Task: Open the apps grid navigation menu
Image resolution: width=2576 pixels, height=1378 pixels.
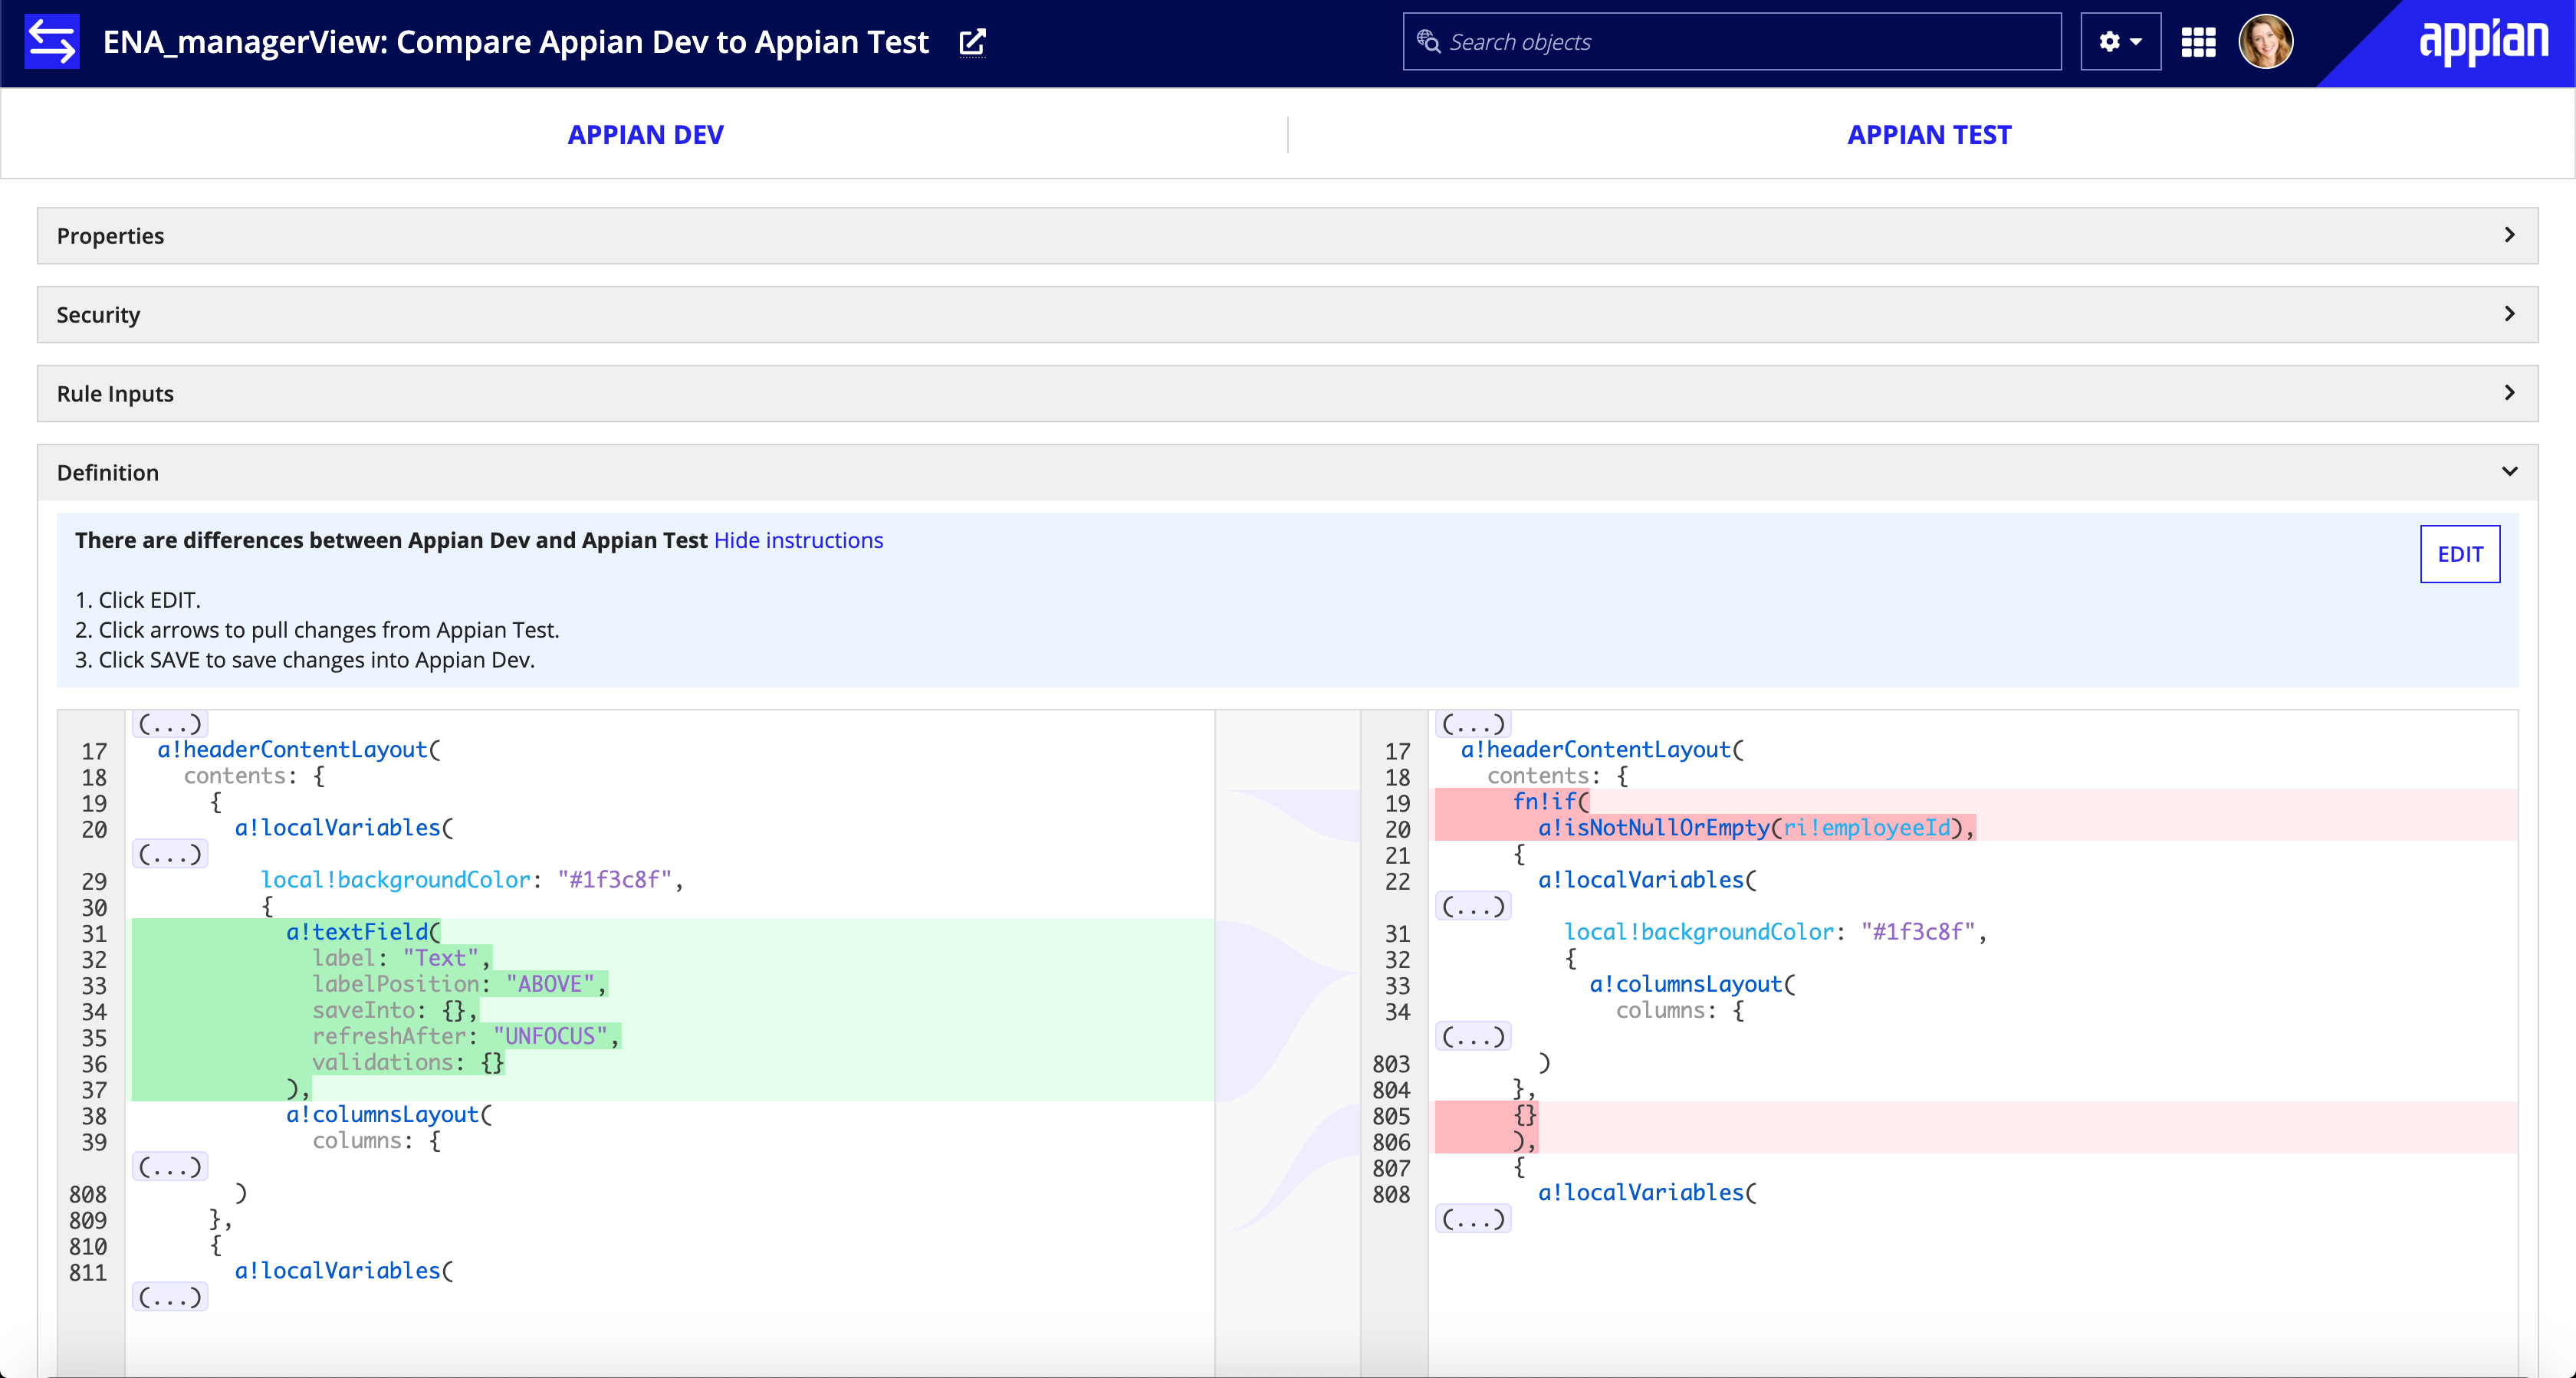Action: coord(2198,42)
